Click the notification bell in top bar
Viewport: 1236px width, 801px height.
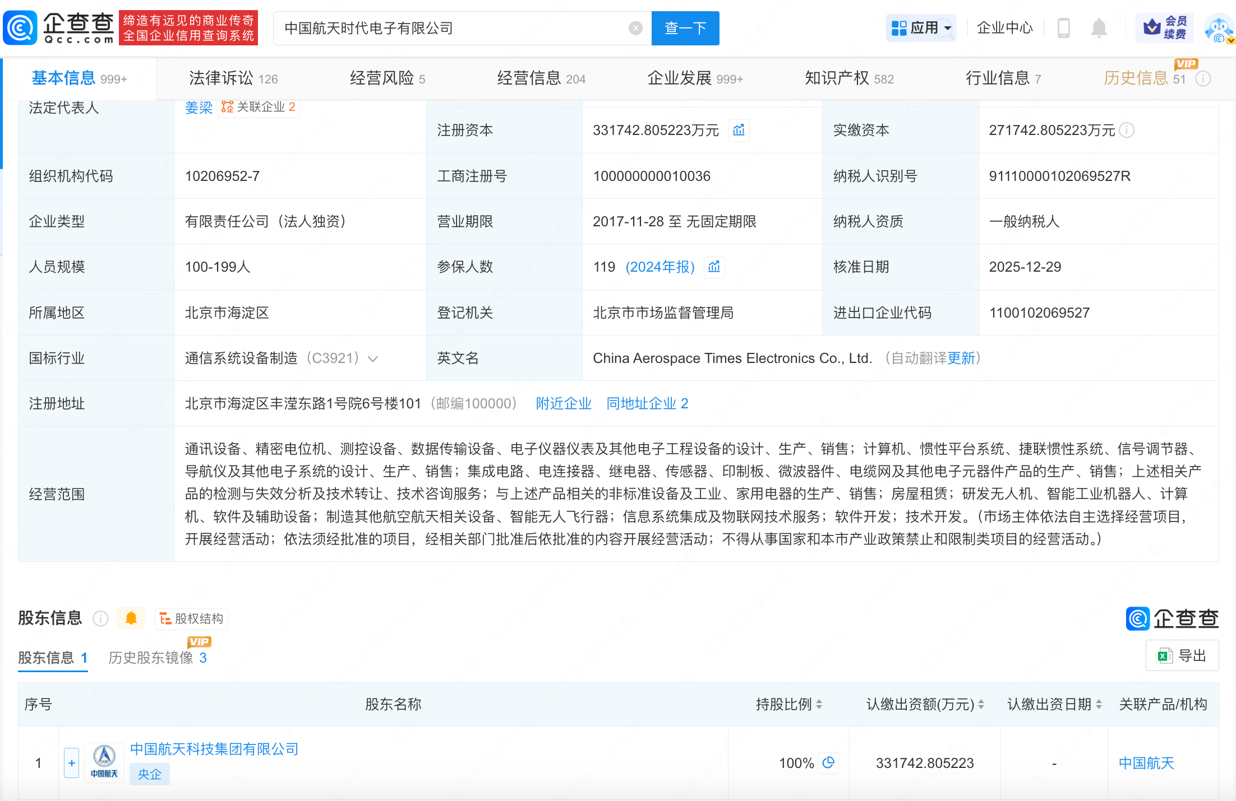click(1099, 27)
